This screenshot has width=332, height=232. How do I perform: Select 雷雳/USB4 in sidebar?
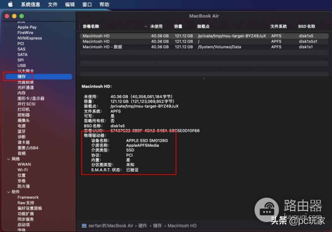(28, 148)
